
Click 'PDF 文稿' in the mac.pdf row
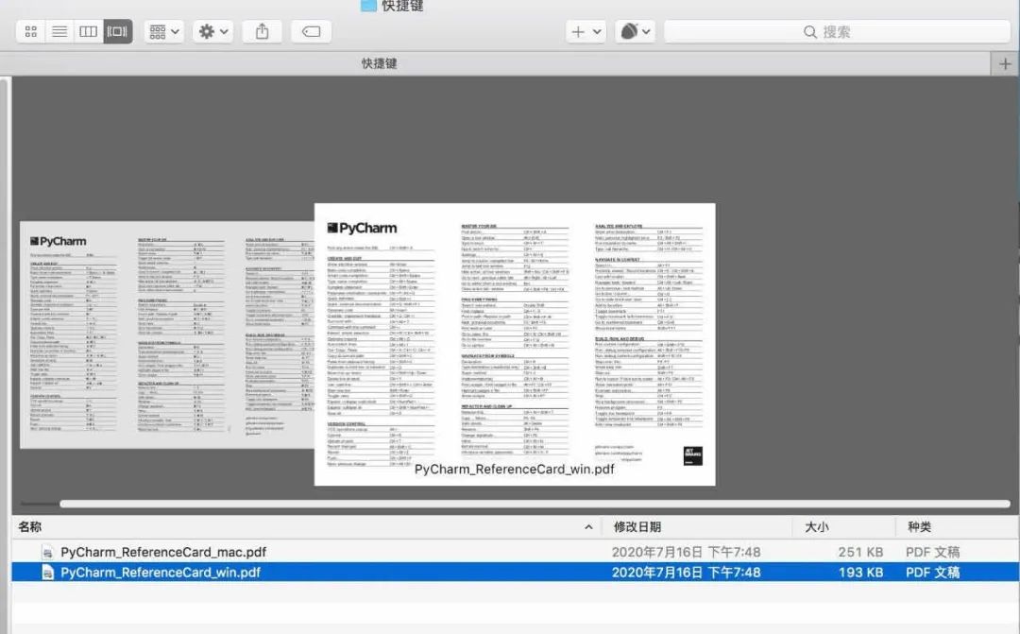pyautogui.click(x=933, y=552)
